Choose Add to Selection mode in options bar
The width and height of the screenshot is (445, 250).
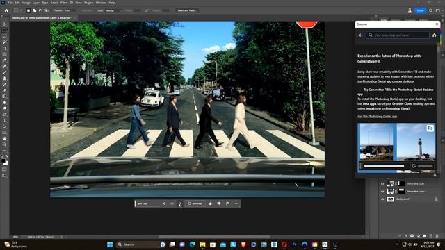34,10
